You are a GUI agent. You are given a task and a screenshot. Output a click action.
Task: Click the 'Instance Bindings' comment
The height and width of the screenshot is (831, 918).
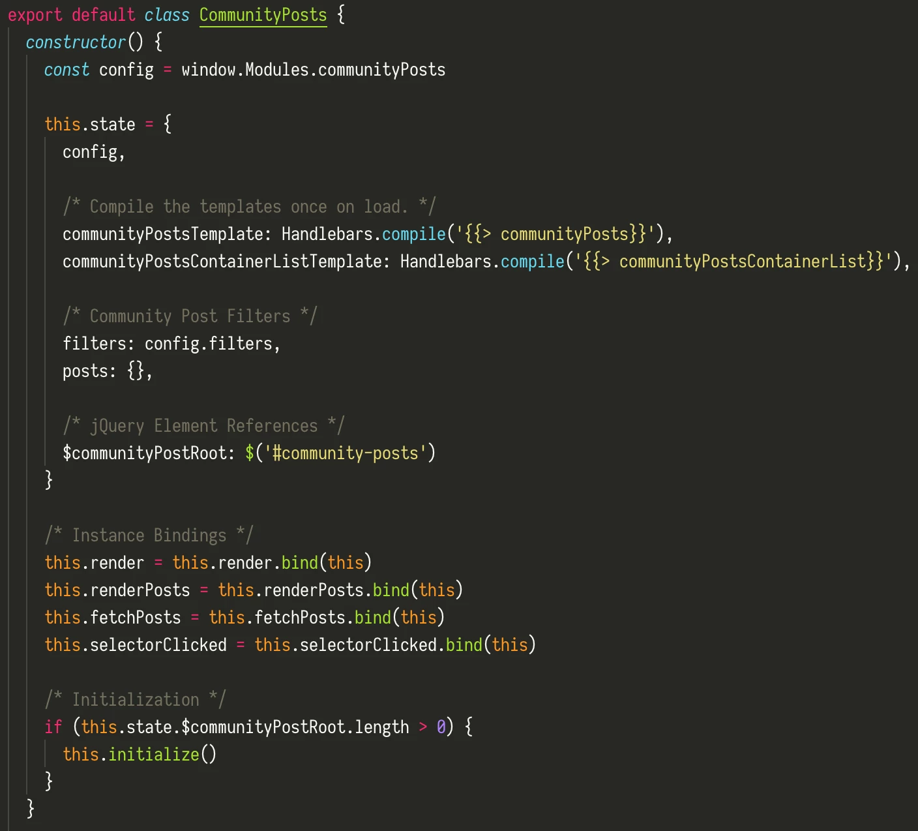149,536
